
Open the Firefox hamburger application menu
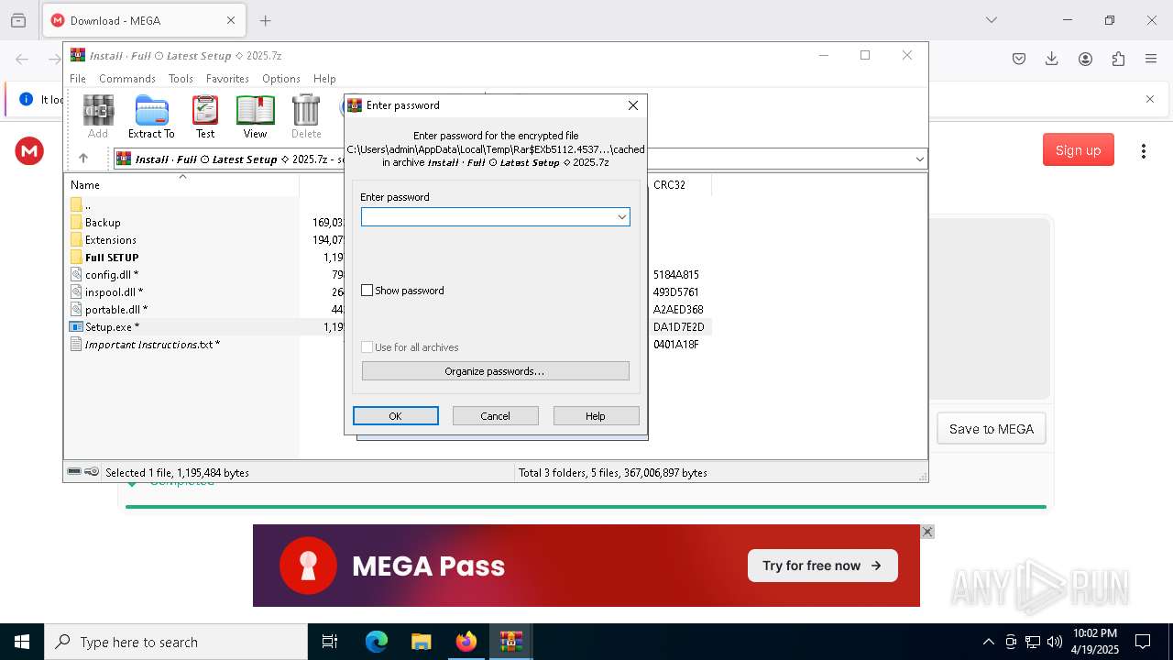(x=1151, y=59)
